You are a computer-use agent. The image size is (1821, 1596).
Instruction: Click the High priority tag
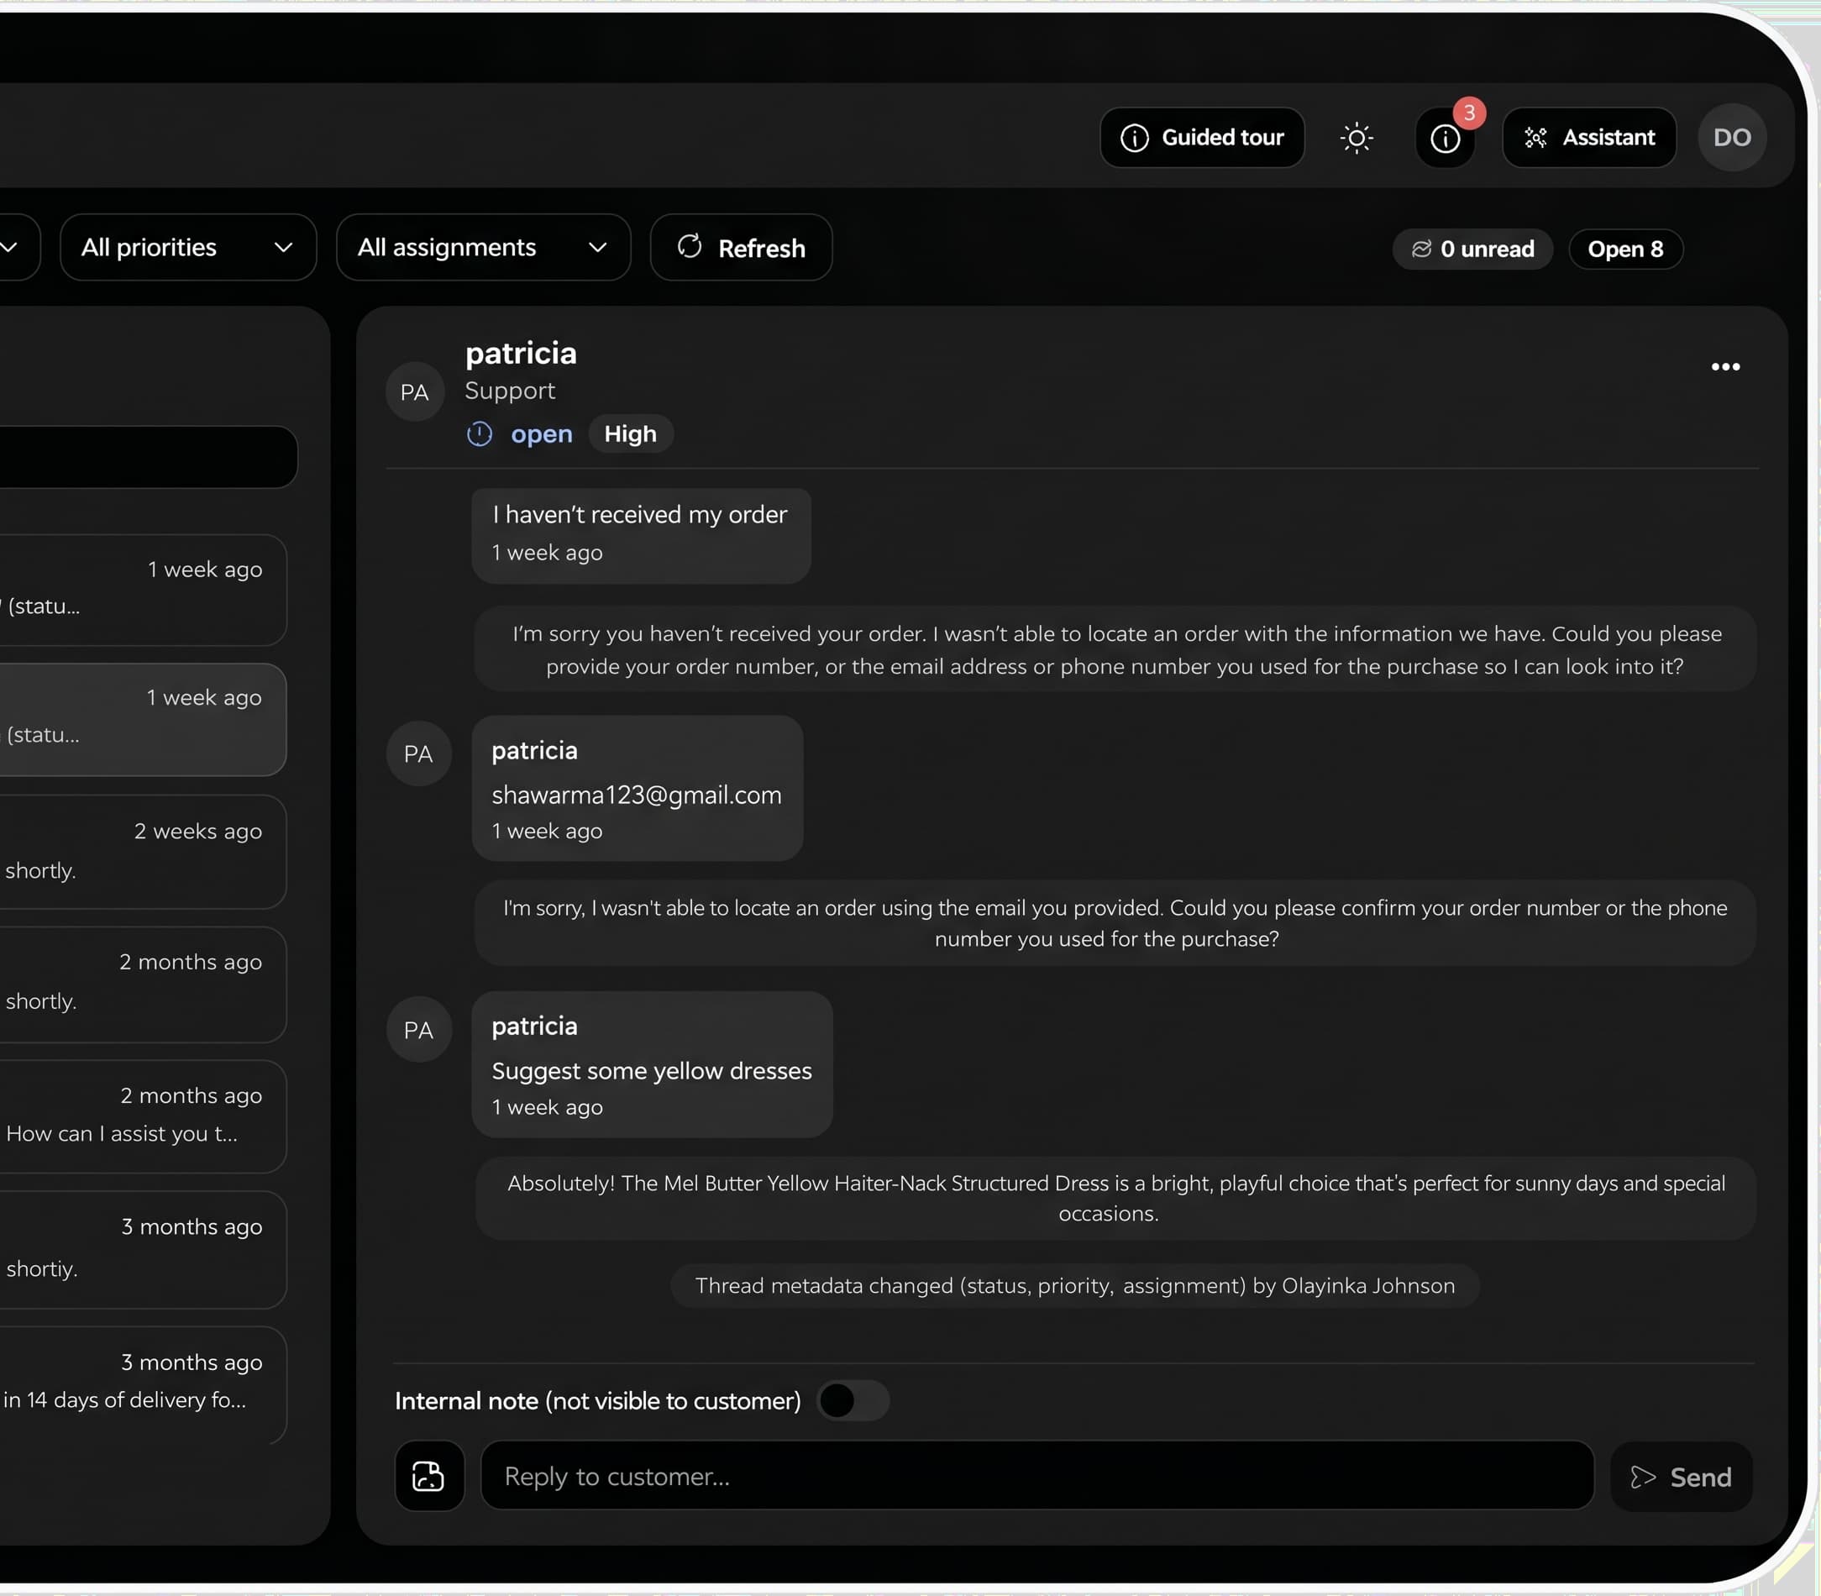[x=631, y=433]
